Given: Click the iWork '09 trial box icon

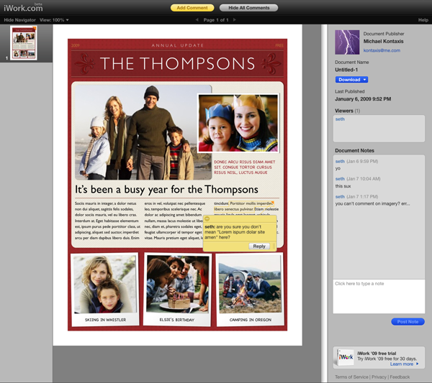Looking at the screenshot, I should pyautogui.click(x=346, y=358).
